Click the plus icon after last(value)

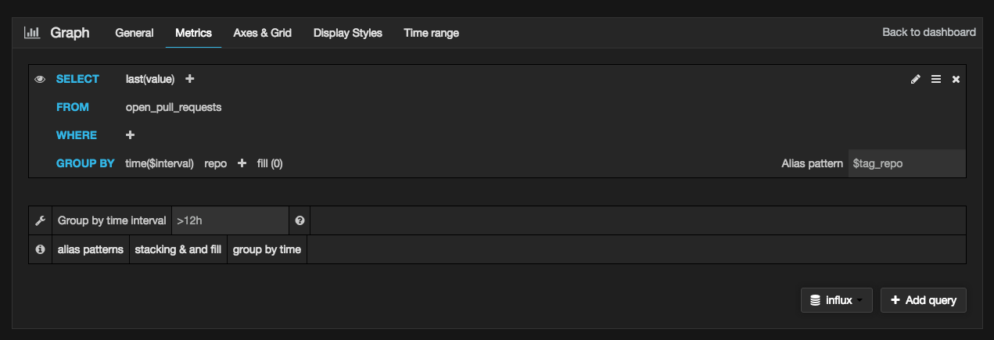click(190, 79)
